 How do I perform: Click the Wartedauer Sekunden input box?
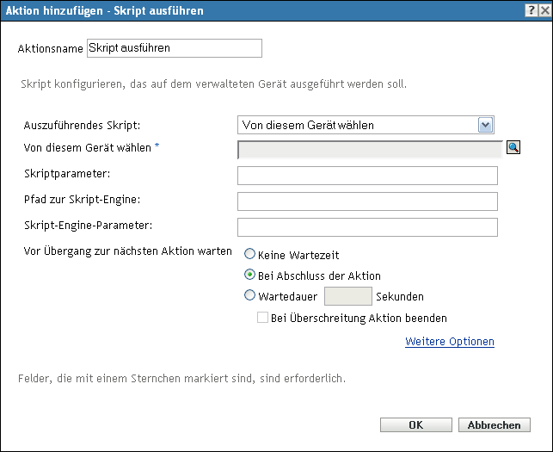[347, 296]
